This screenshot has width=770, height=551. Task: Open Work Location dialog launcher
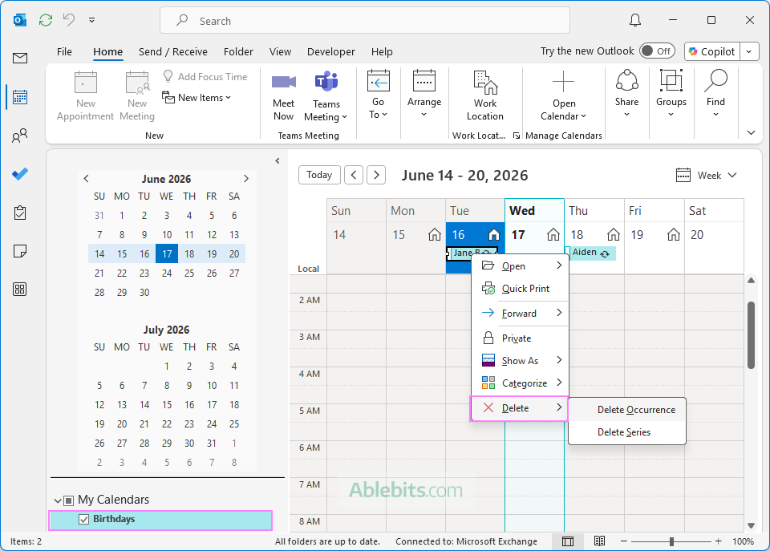(516, 136)
